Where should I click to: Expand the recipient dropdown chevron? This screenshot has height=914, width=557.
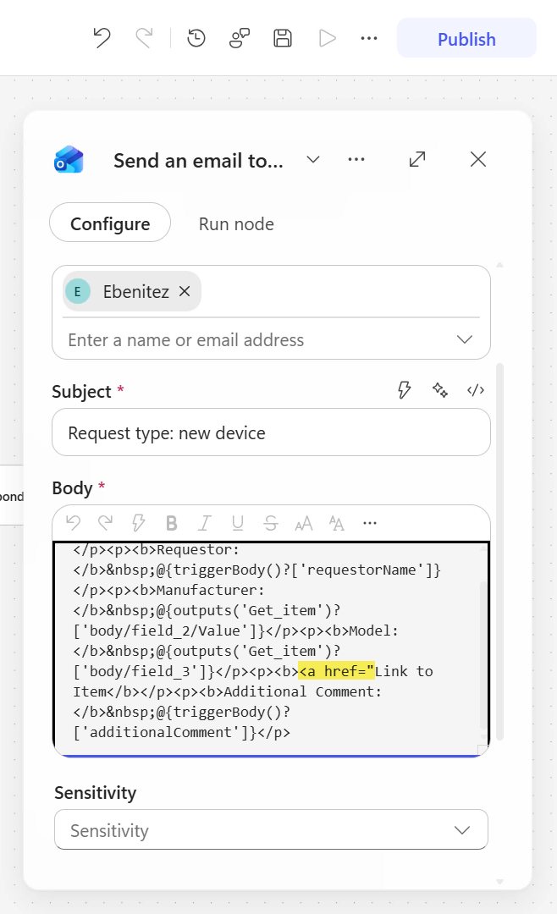pos(464,339)
